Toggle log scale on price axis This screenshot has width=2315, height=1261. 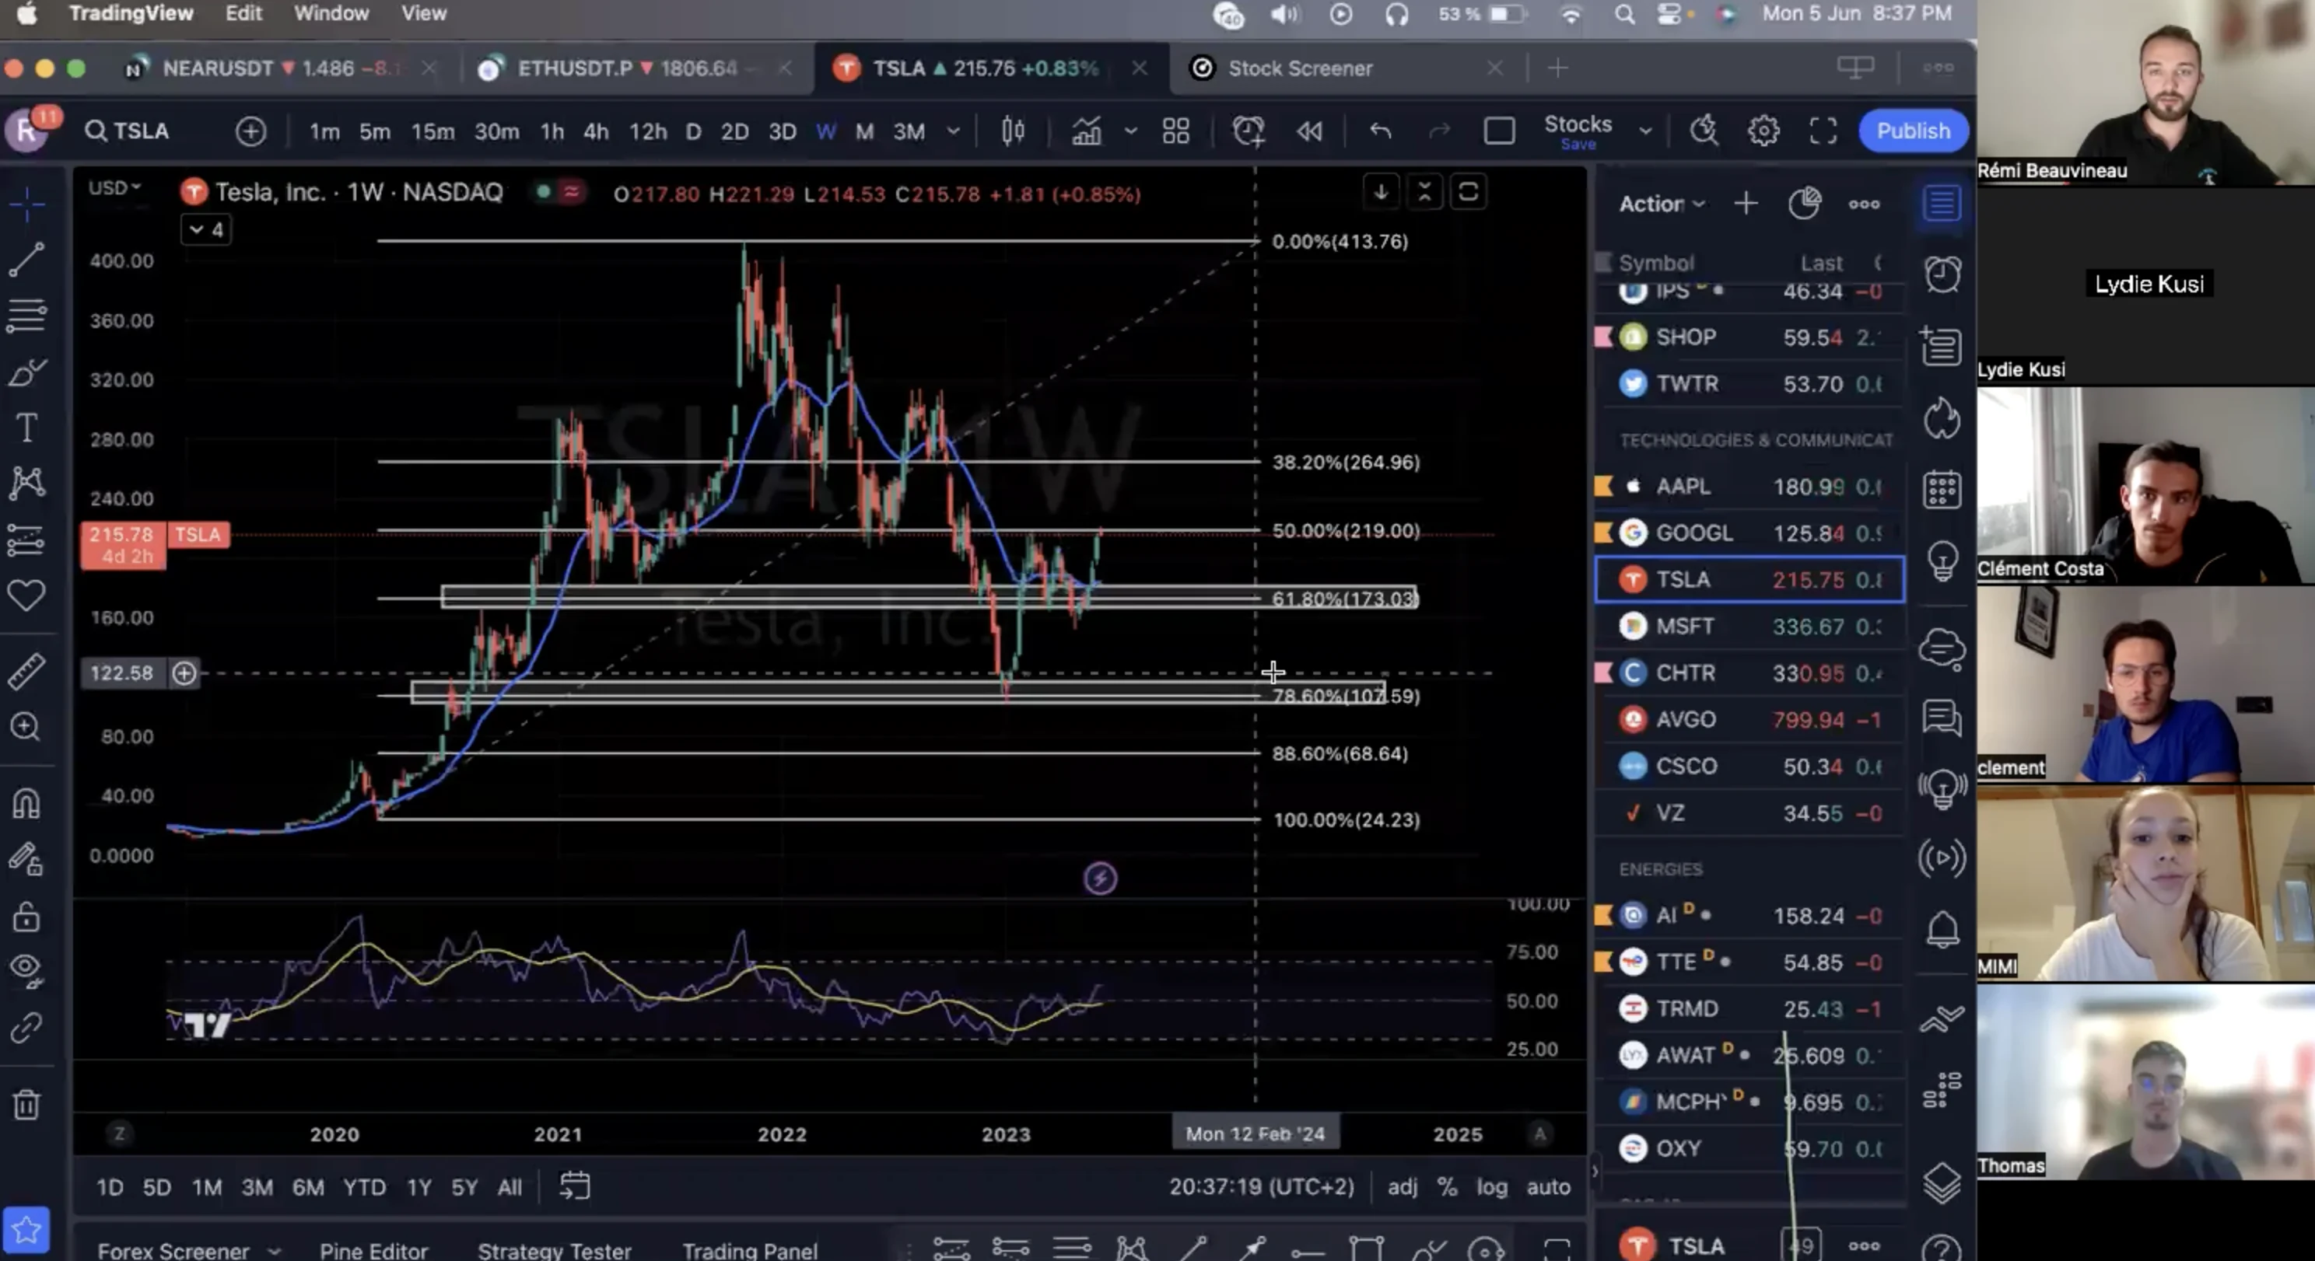click(x=1492, y=1186)
